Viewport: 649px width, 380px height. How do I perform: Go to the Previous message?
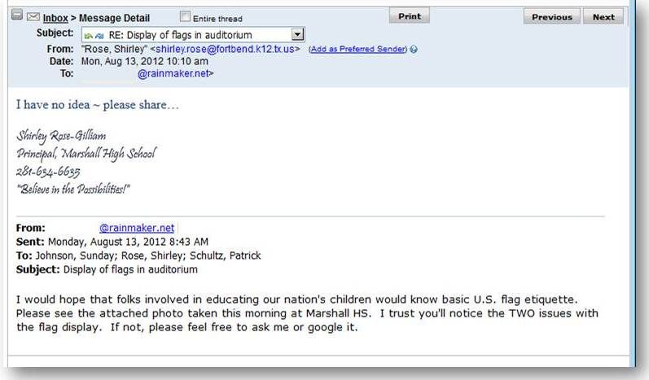(x=552, y=17)
